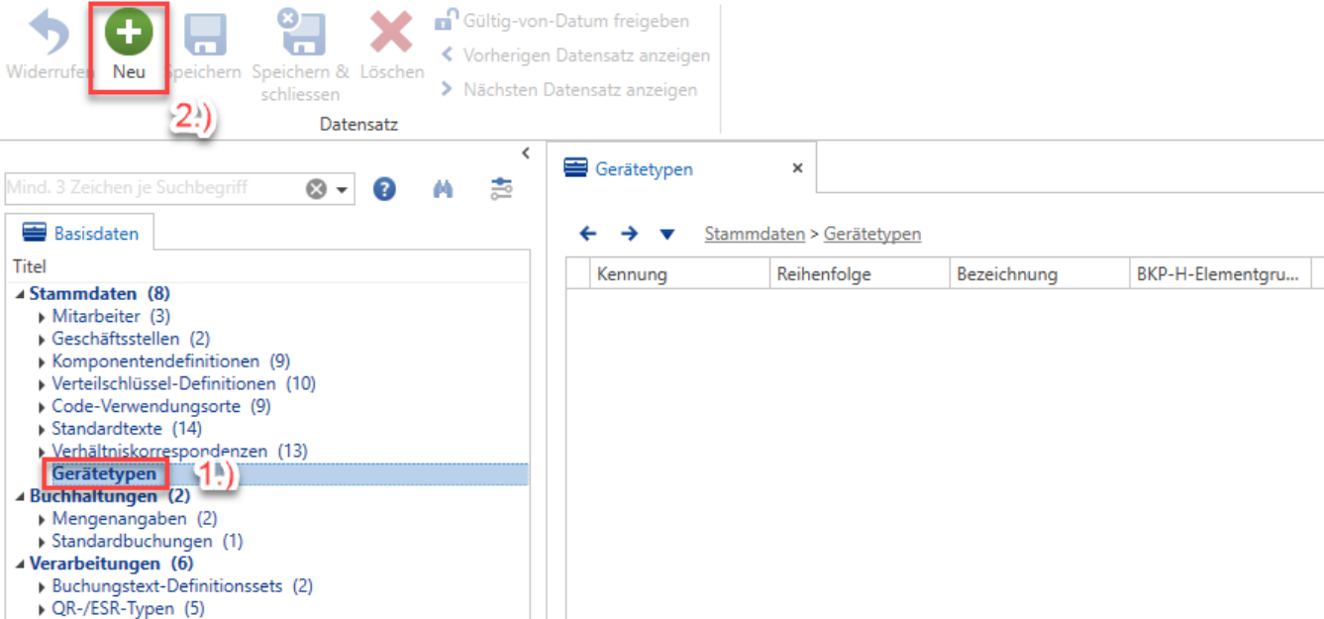
Task: Clear the search field with the X icon
Action: coord(316,188)
